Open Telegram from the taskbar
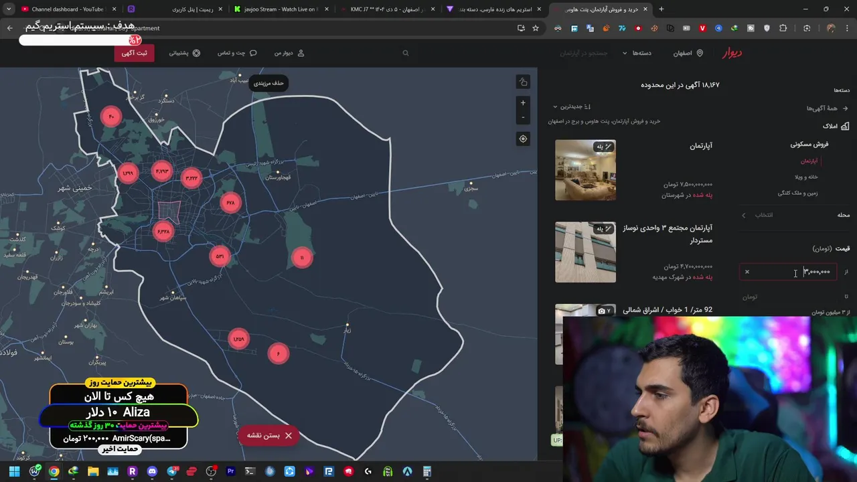This screenshot has height=482, width=857. (x=172, y=471)
